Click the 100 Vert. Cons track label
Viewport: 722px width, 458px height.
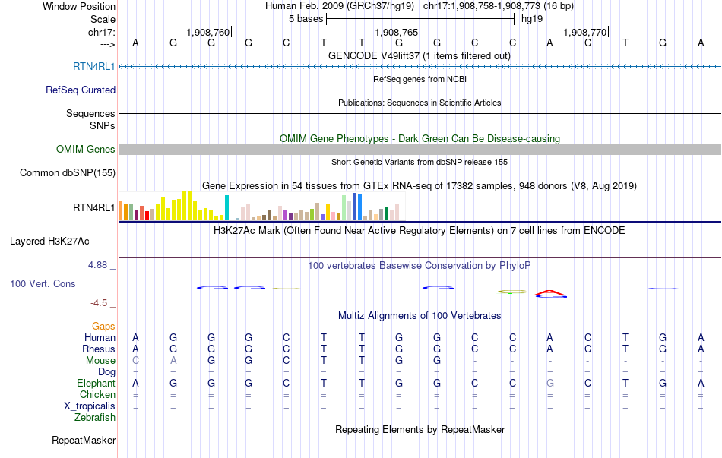(43, 283)
